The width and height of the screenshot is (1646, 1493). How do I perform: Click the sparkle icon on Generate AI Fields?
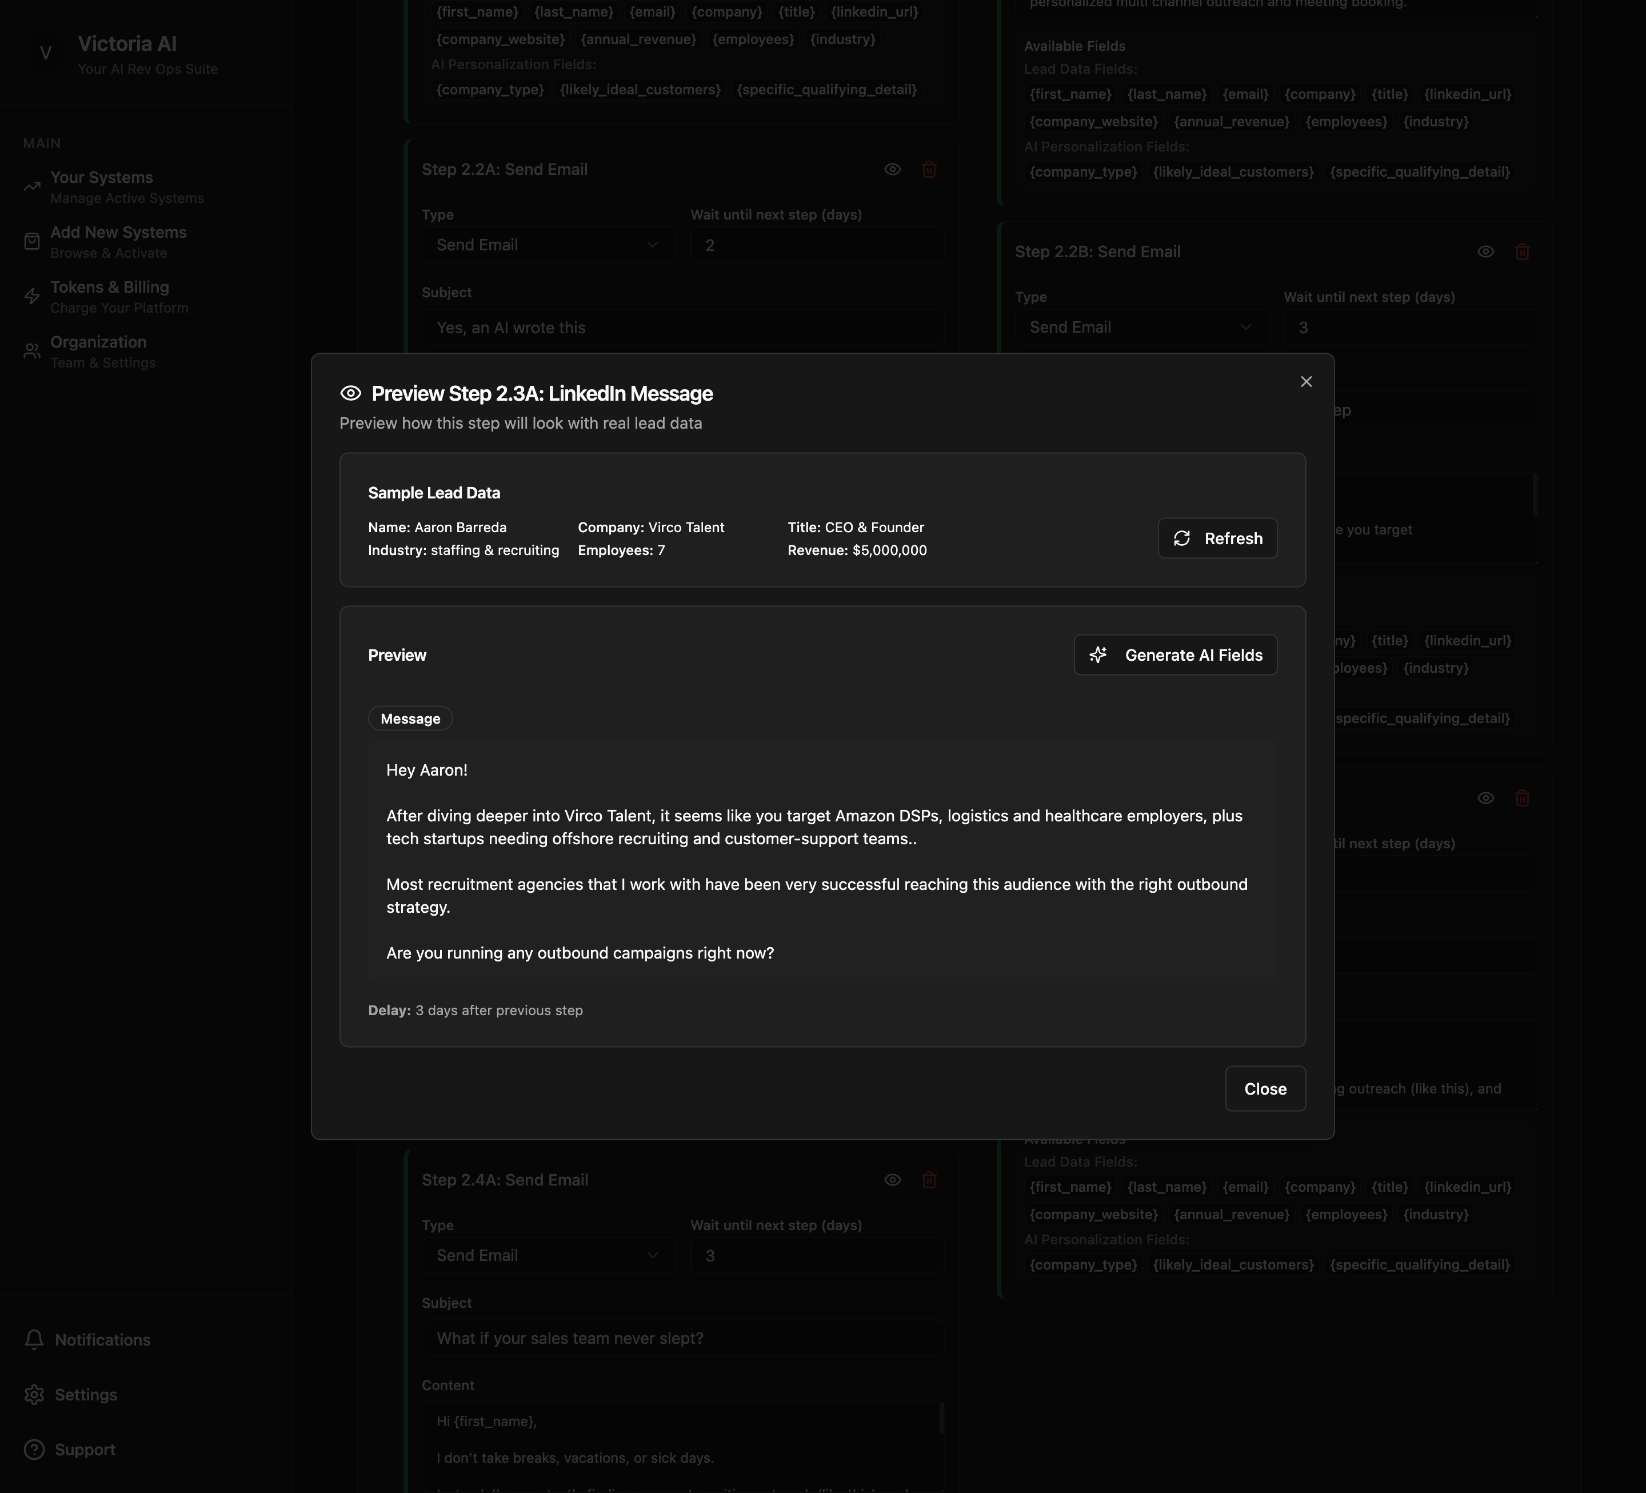(x=1098, y=655)
